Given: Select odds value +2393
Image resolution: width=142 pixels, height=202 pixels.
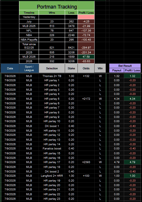Looking at the screenshot, I should [86, 162].
